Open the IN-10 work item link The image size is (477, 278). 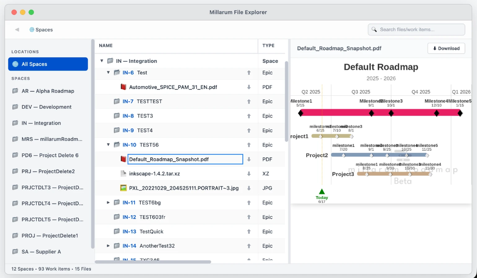pyautogui.click(x=129, y=145)
